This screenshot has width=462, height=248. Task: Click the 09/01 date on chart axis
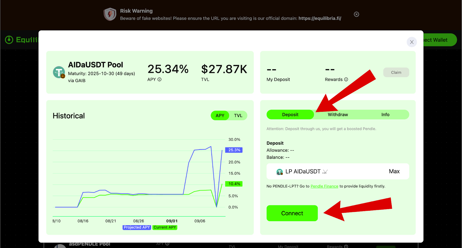(172, 221)
